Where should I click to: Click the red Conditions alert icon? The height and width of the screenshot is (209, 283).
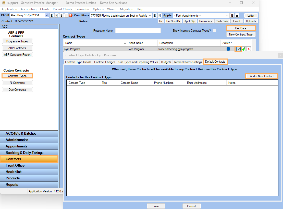click(70, 15)
